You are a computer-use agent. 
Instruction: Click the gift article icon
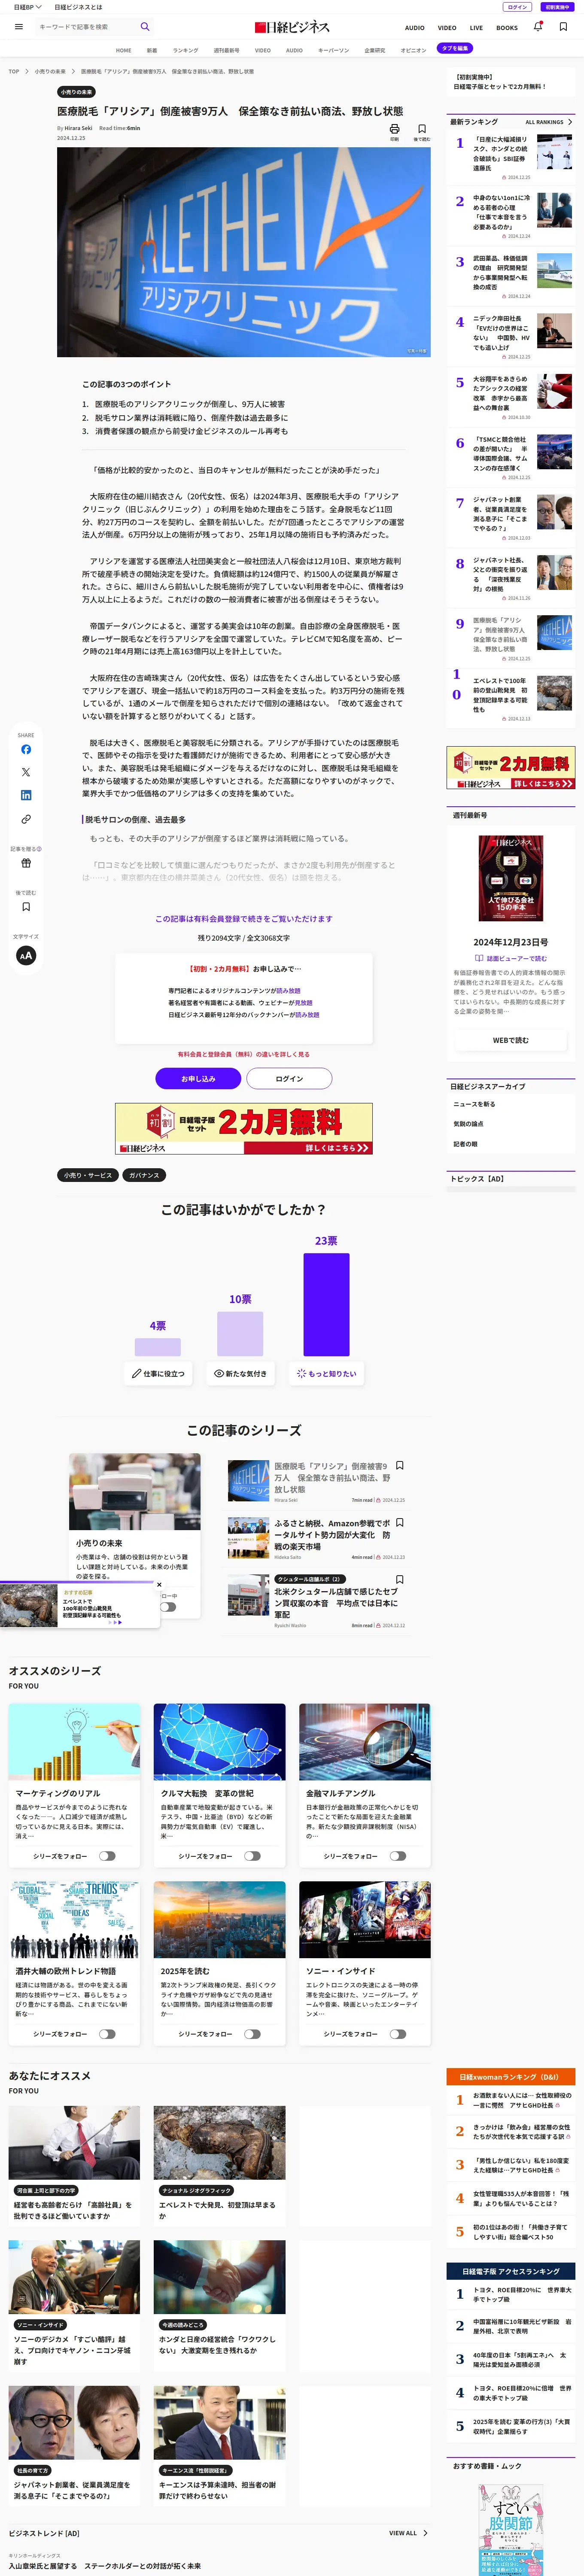pyautogui.click(x=26, y=863)
